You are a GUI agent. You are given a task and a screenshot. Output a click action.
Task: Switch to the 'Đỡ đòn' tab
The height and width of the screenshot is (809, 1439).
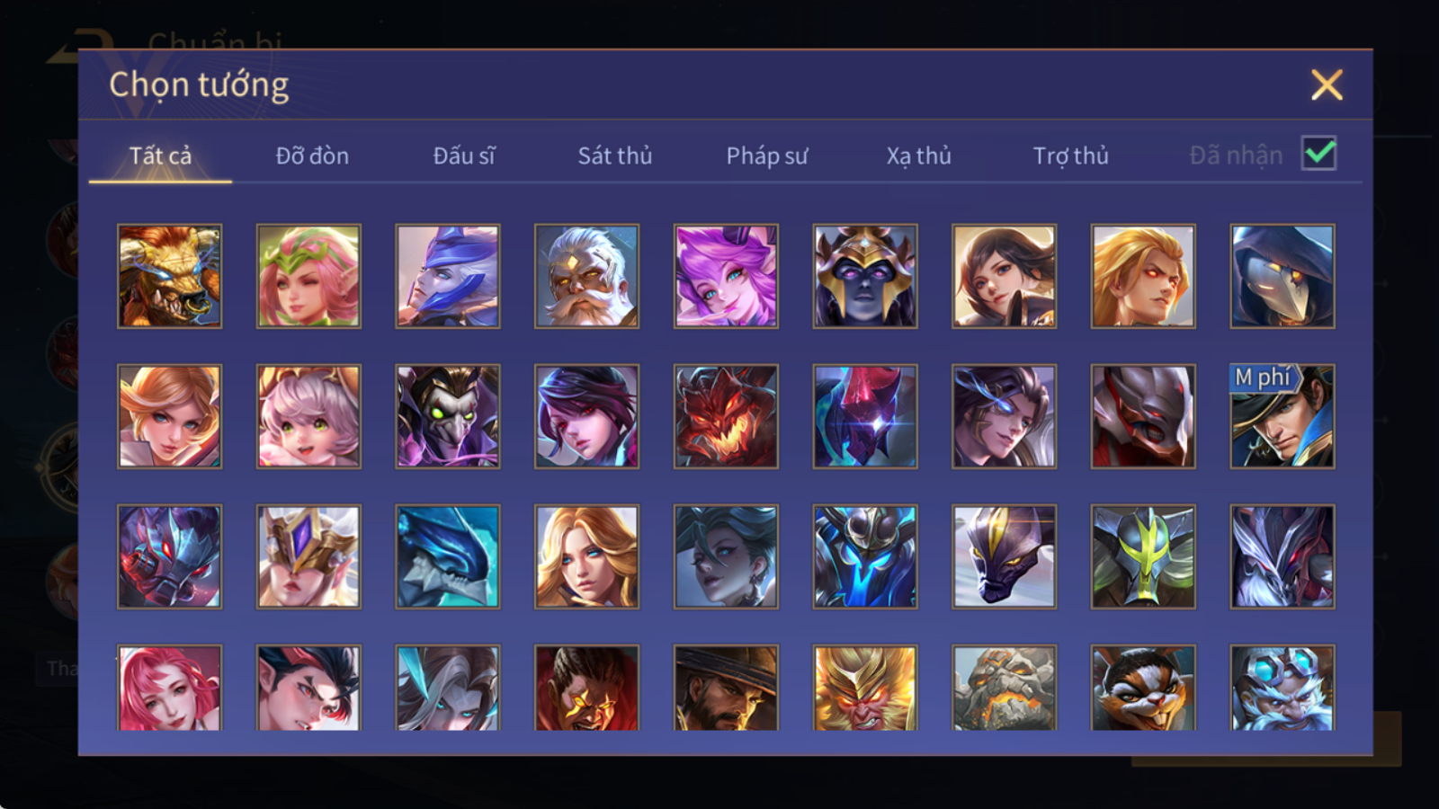pyautogui.click(x=312, y=156)
